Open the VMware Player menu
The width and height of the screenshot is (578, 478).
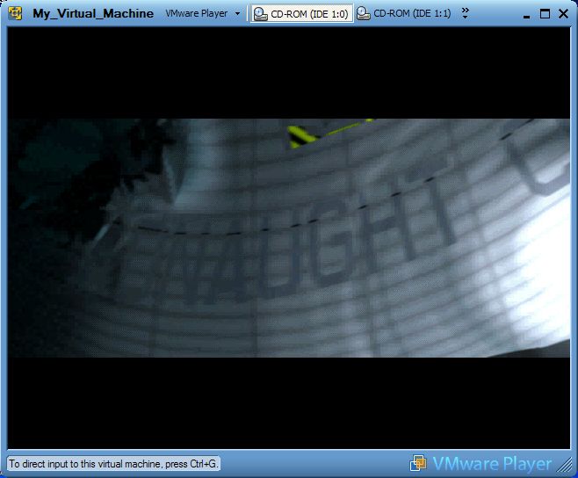click(196, 13)
